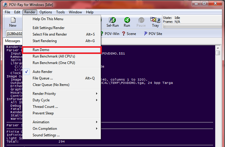Expand the Render Priority submenu

click(62, 94)
